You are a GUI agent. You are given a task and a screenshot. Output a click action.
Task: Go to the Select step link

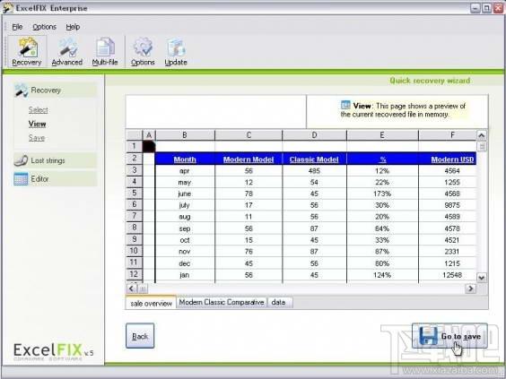click(38, 110)
